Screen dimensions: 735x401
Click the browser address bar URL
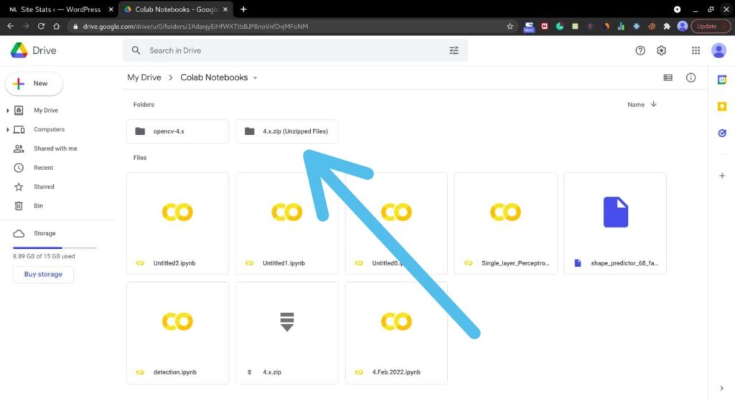tap(195, 27)
